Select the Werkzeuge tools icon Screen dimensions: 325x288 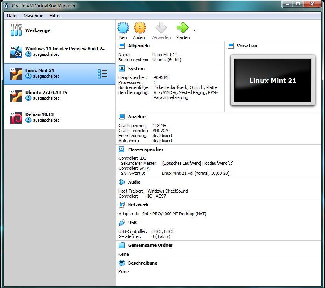tap(16, 30)
